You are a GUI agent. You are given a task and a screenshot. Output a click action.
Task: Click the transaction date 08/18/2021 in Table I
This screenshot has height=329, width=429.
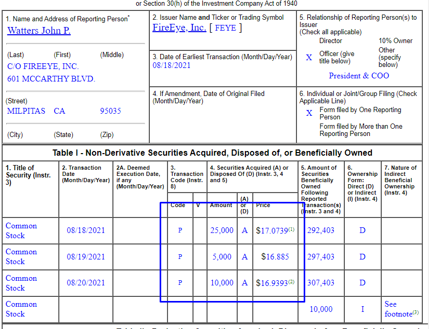point(86,230)
